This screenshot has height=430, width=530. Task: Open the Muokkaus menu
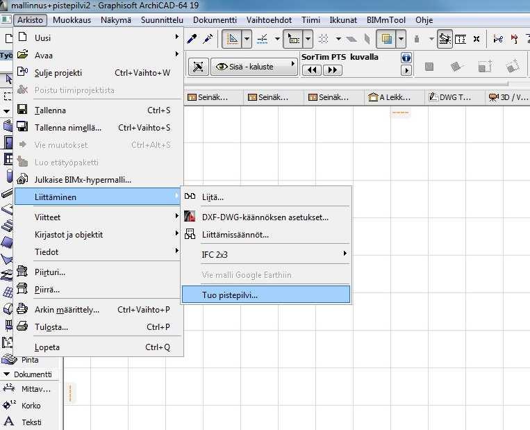tap(72, 20)
